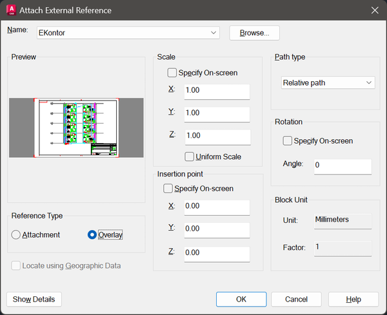Confirm with the OK button
Viewport: 387px width, 315px height.
point(241,299)
